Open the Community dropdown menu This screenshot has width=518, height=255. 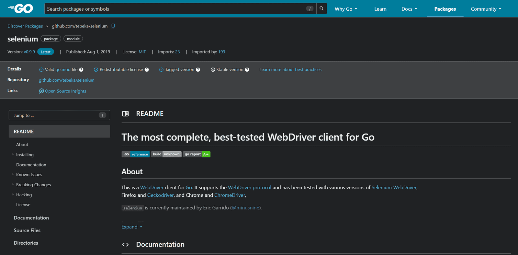click(486, 9)
